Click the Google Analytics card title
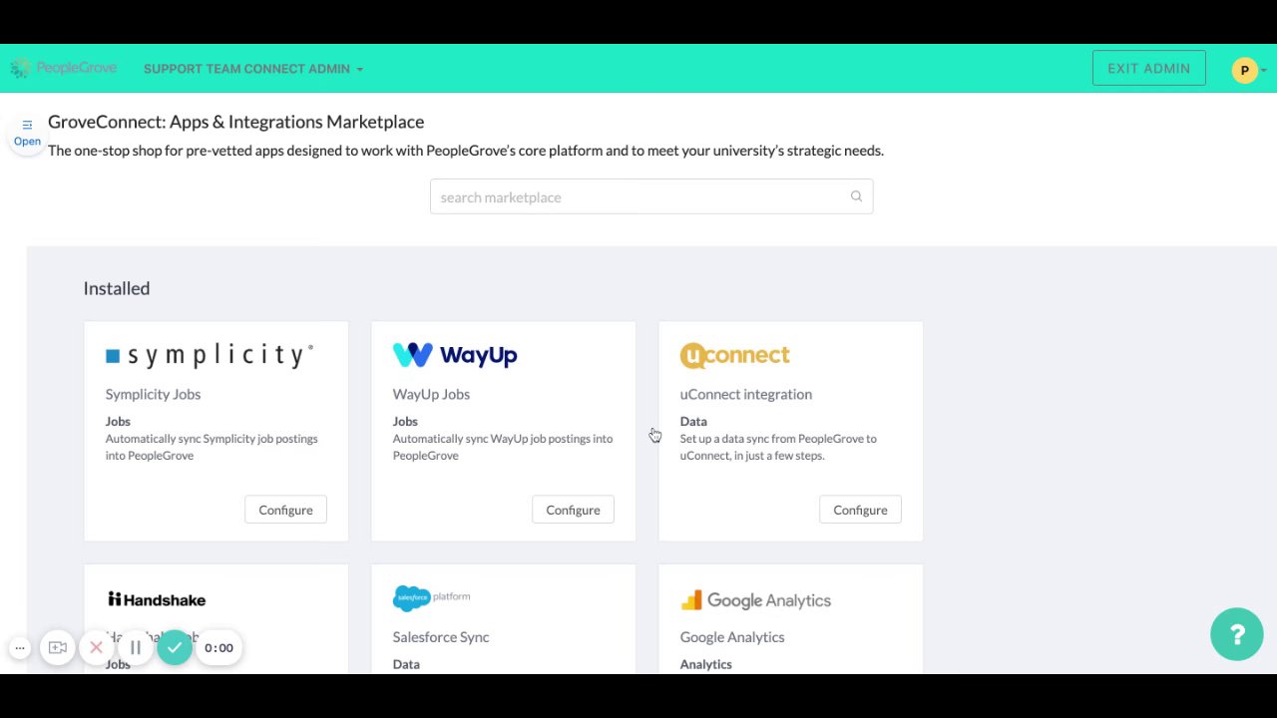The height and width of the screenshot is (718, 1277). click(x=731, y=636)
